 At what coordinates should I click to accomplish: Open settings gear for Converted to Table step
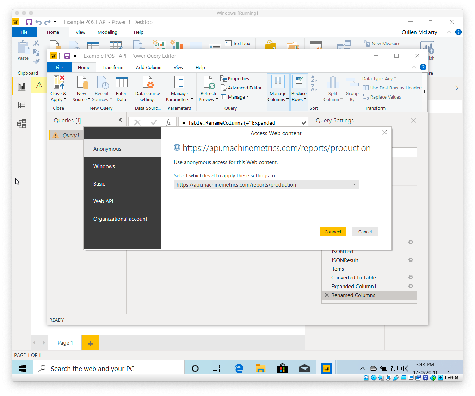click(x=411, y=277)
